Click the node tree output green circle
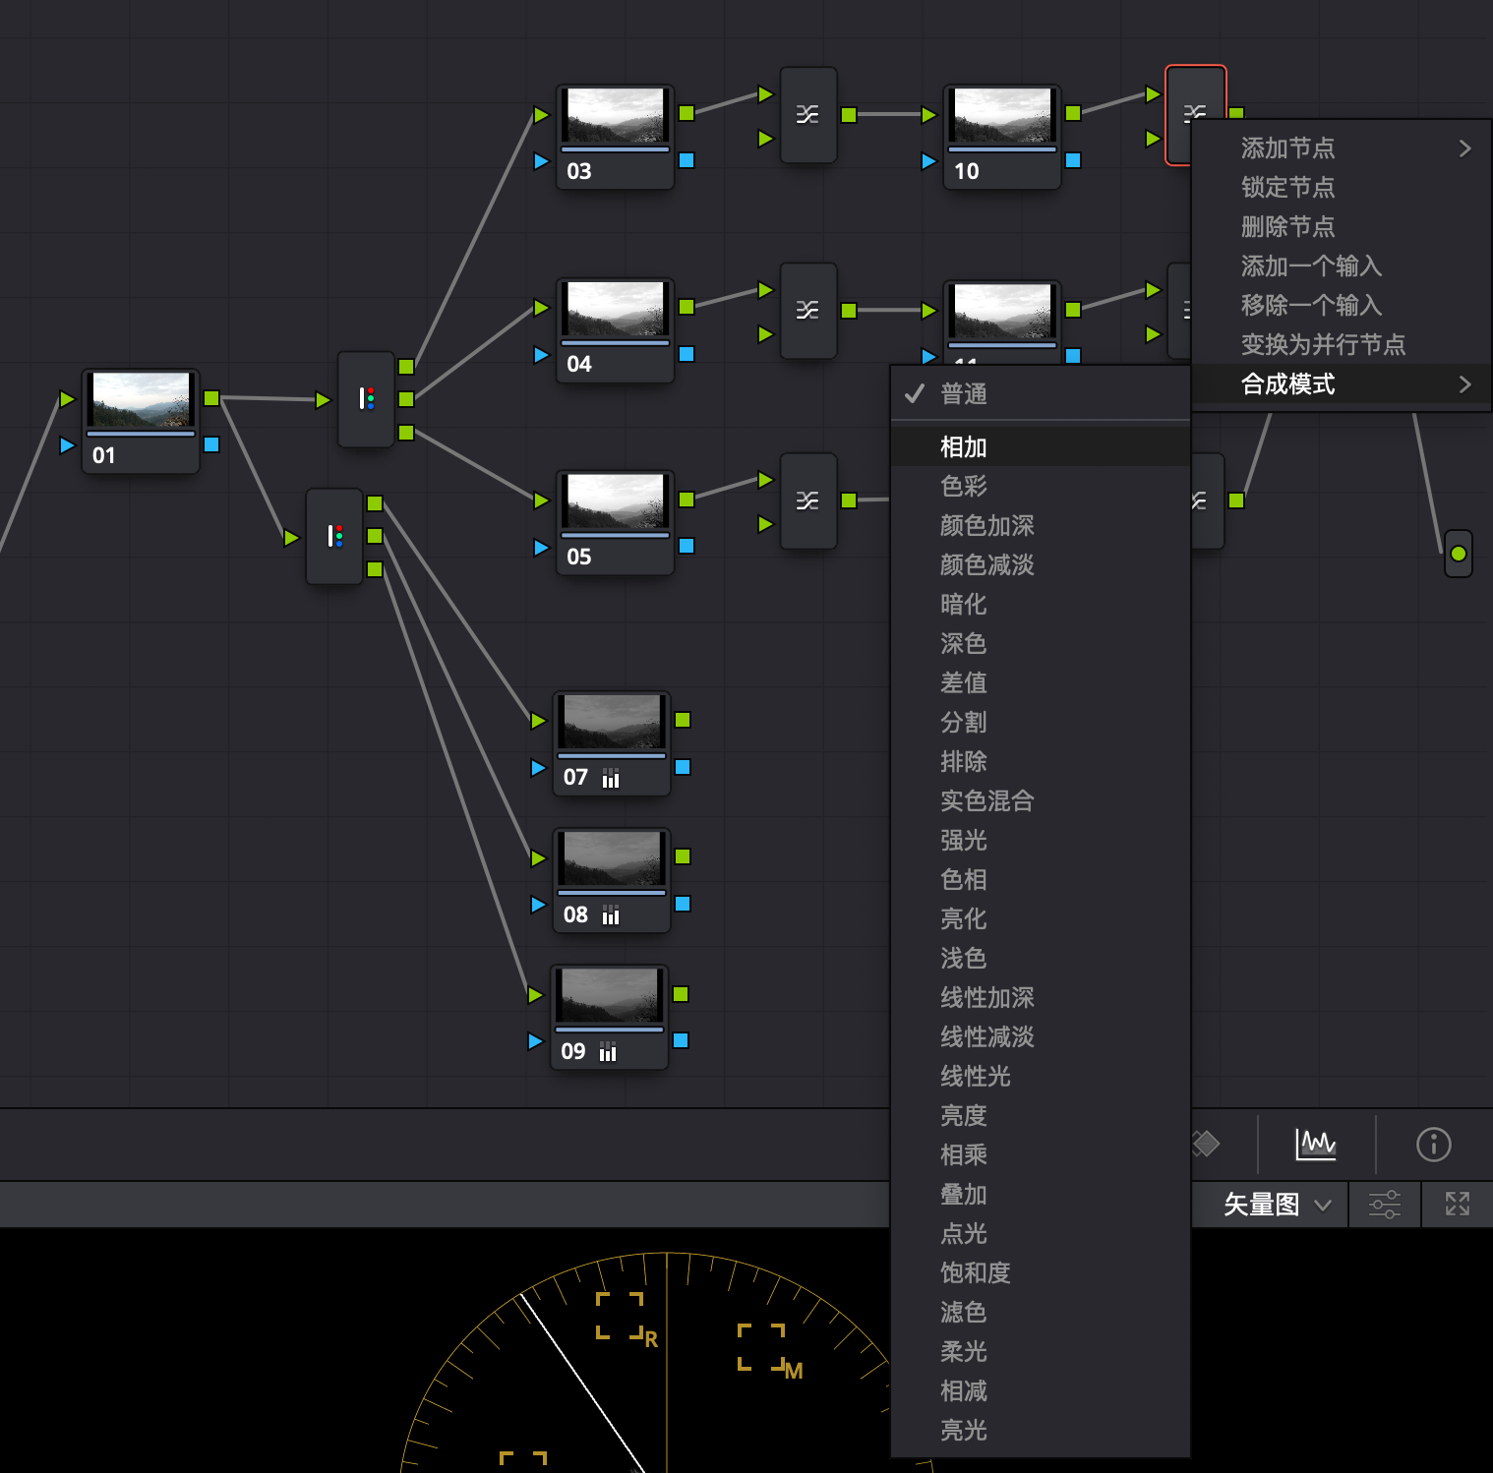Screen dimensions: 1493x1473 (x=1458, y=554)
